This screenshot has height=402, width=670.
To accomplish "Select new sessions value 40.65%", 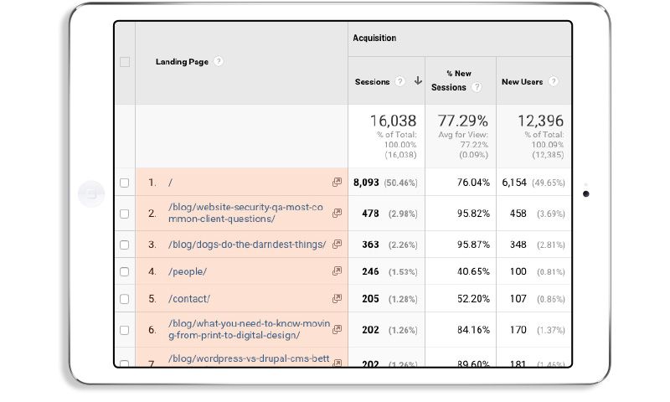I will 473,271.
